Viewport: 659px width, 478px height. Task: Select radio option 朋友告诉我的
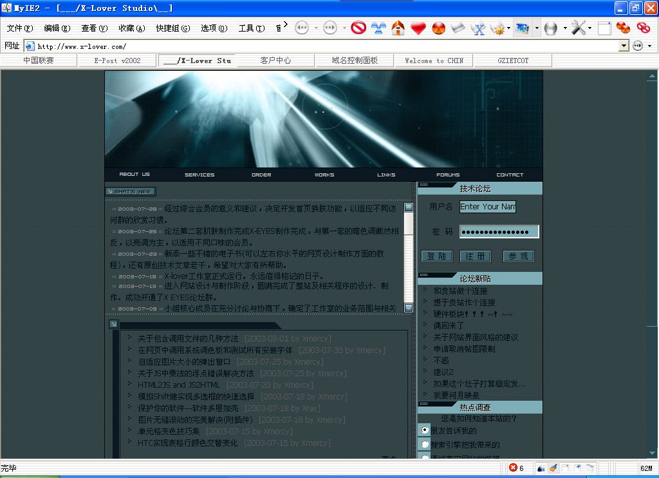click(425, 430)
